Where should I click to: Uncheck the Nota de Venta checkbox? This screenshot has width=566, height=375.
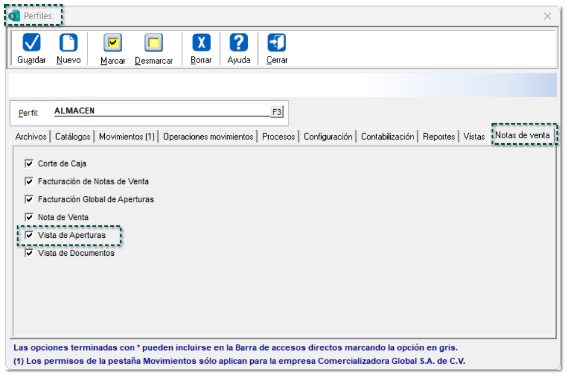click(x=29, y=217)
